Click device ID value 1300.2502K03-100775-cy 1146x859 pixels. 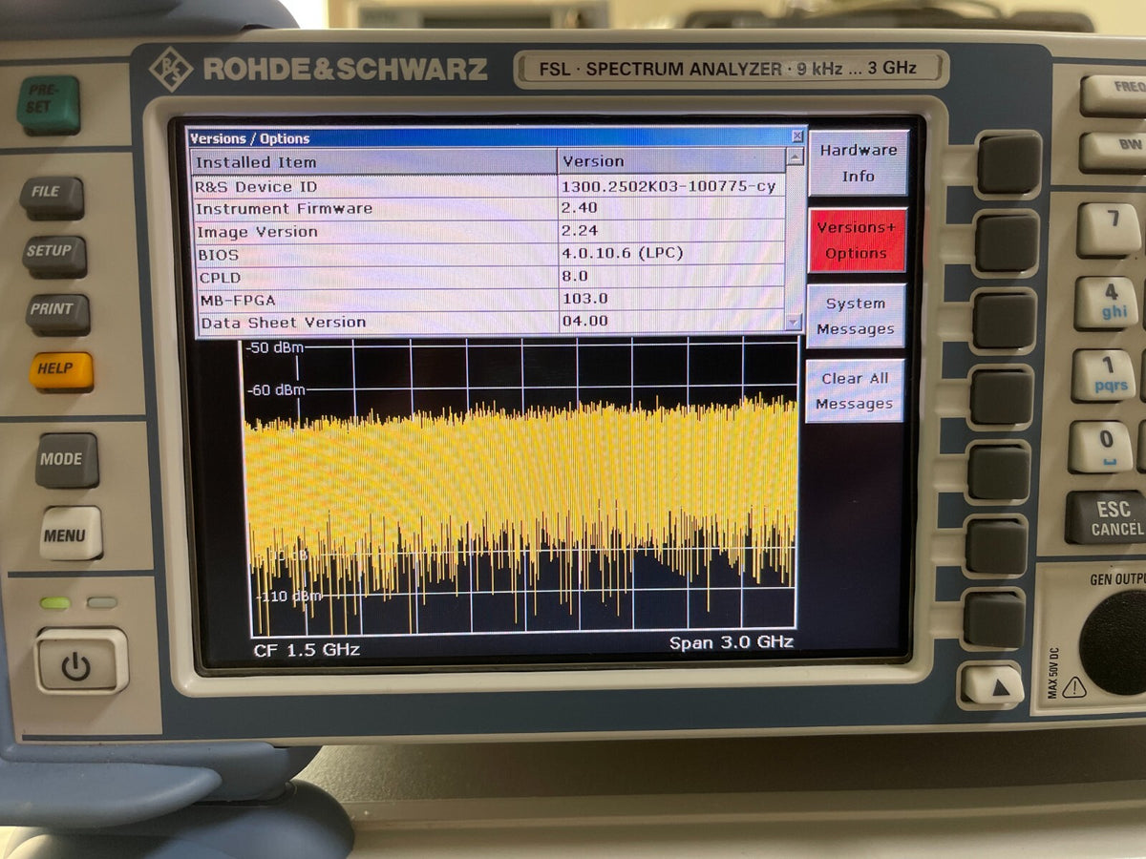coord(668,186)
